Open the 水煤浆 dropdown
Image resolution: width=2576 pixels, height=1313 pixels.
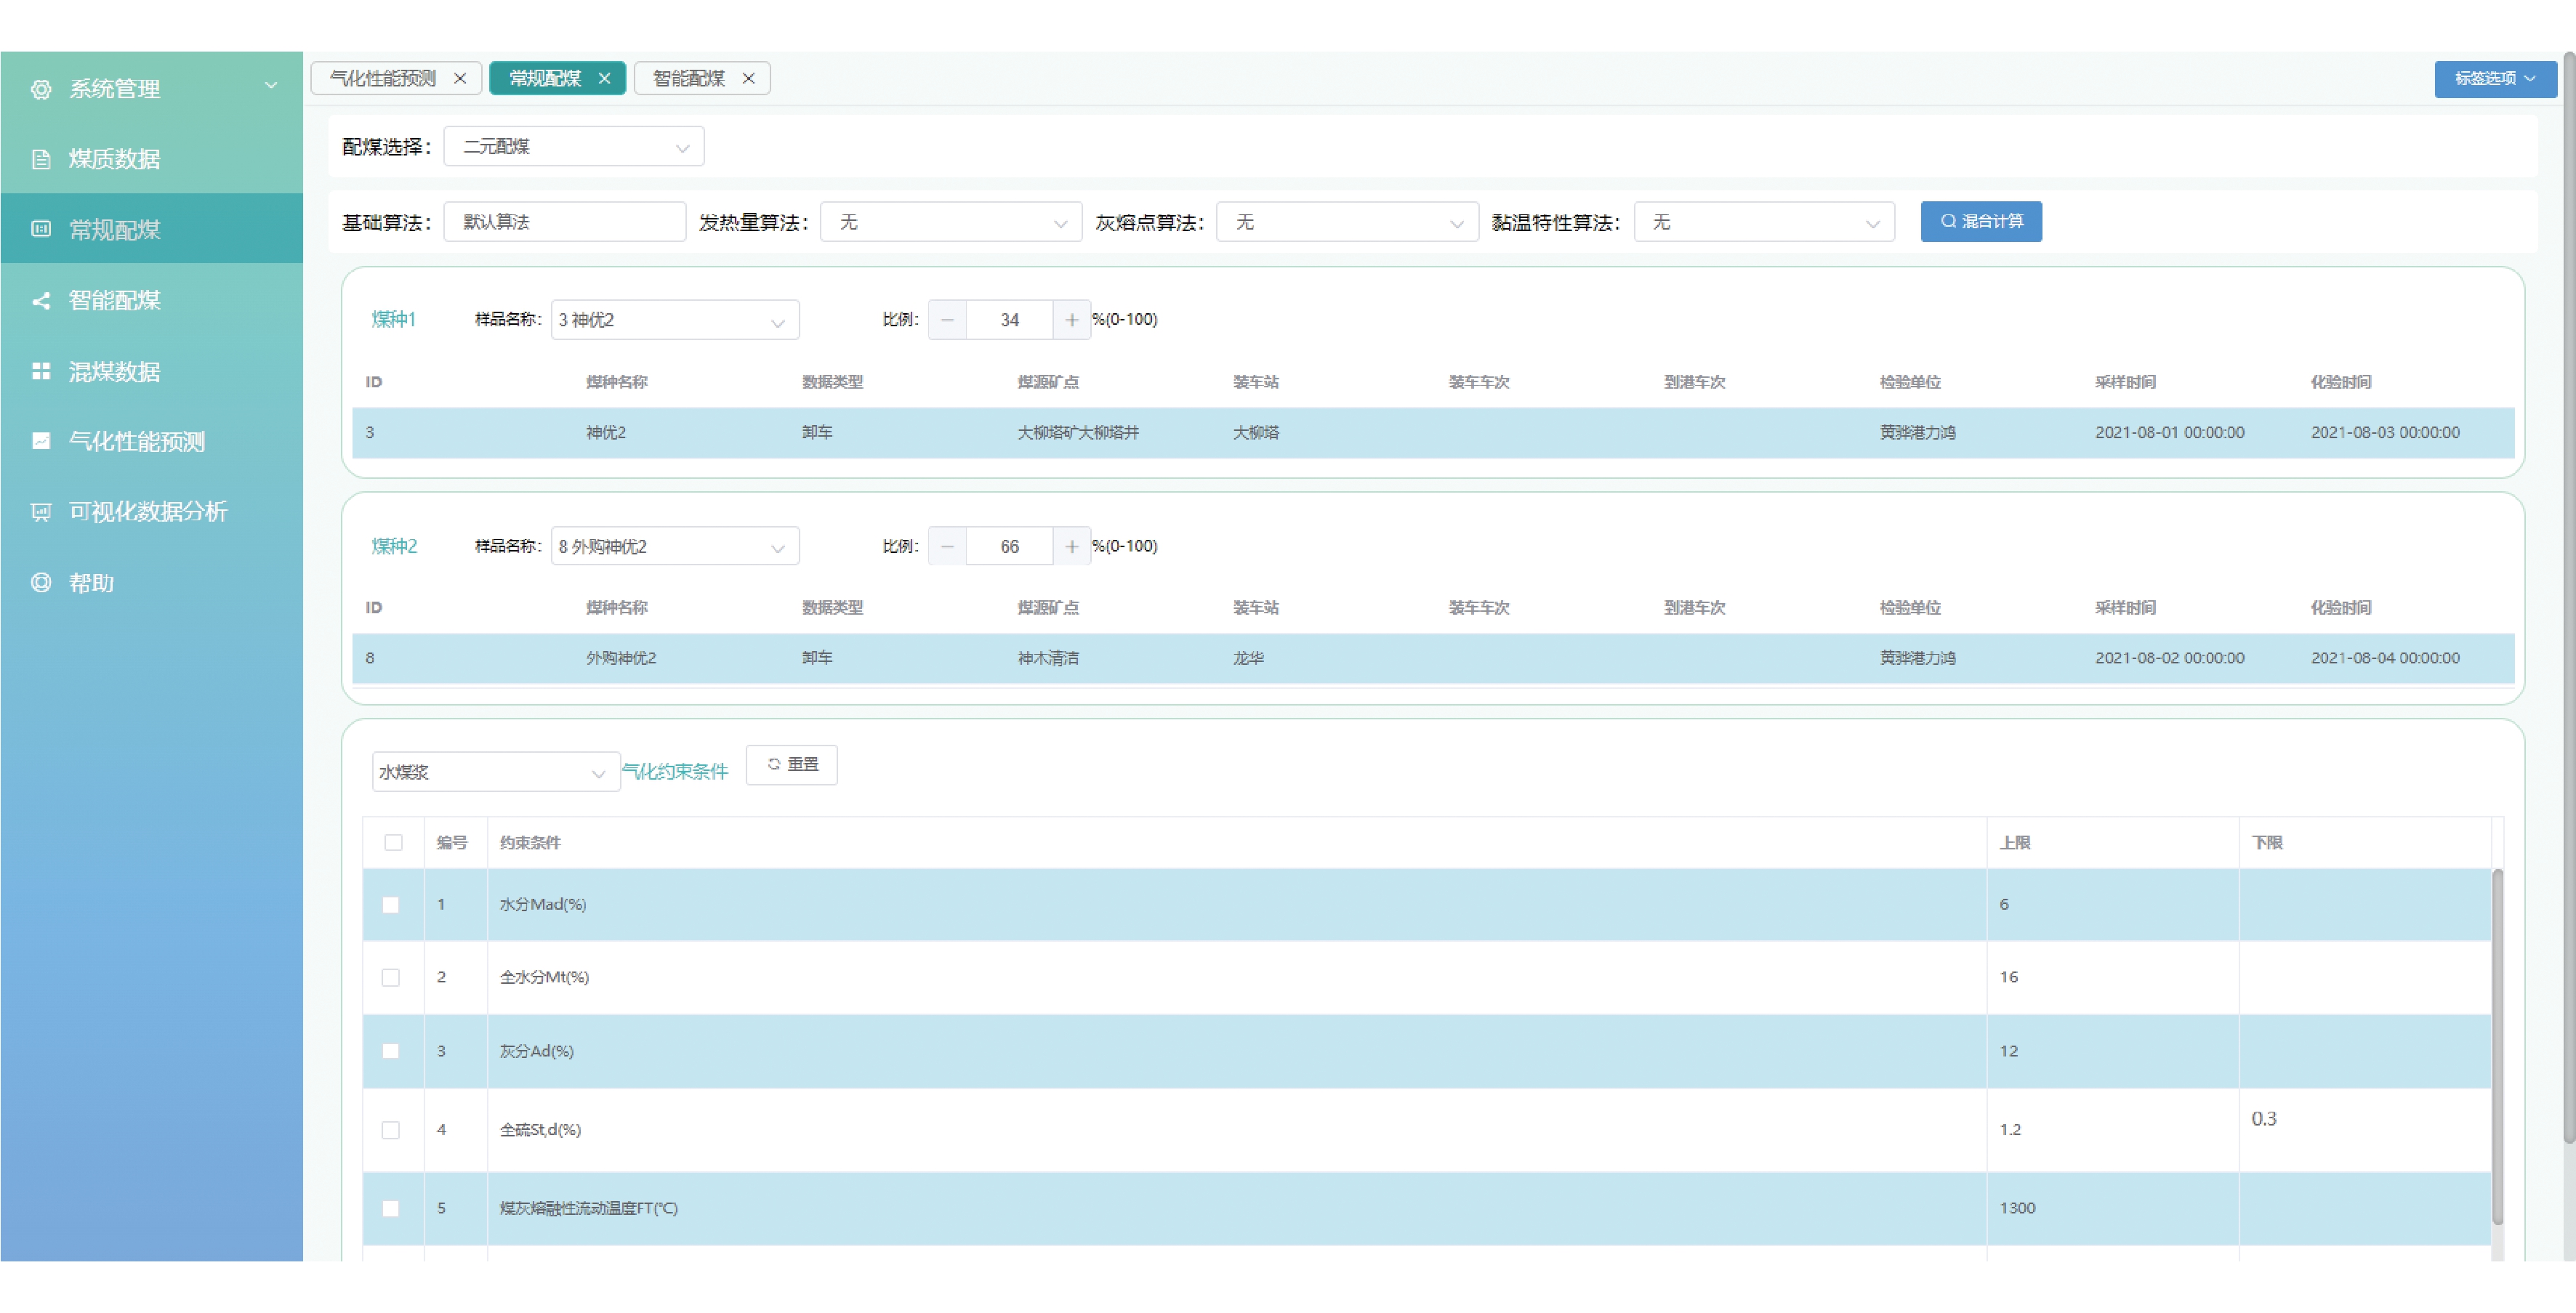(496, 772)
